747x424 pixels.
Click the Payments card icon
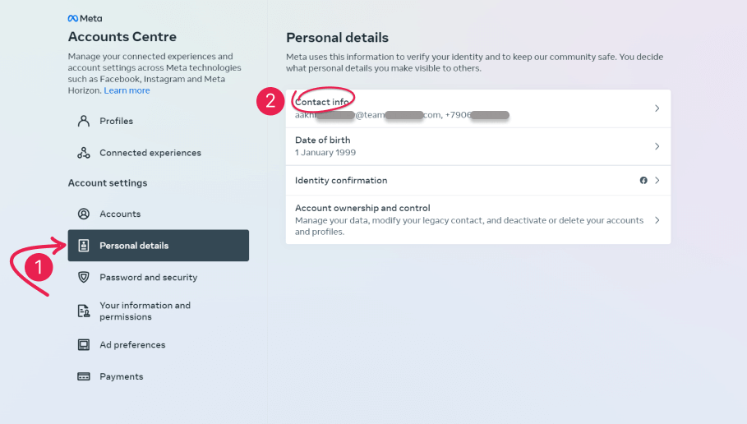pos(84,377)
